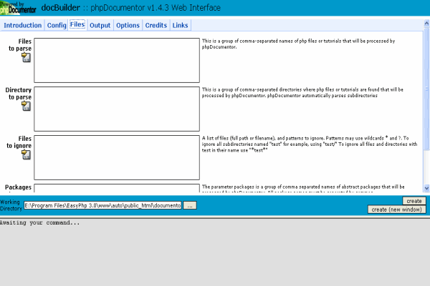Go to the Output tab
This screenshot has width=430, height=286.
100,25
